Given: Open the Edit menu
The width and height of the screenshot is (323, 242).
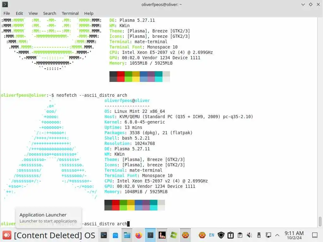Looking at the screenshot, I should click(x=19, y=13).
